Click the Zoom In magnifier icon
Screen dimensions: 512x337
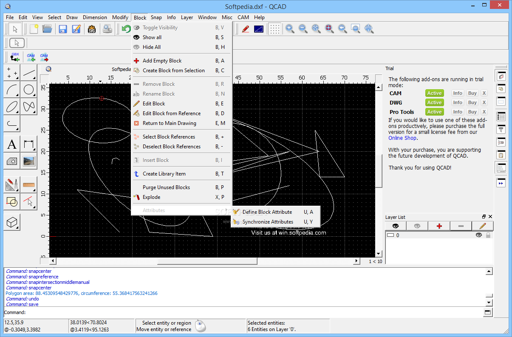[290, 29]
